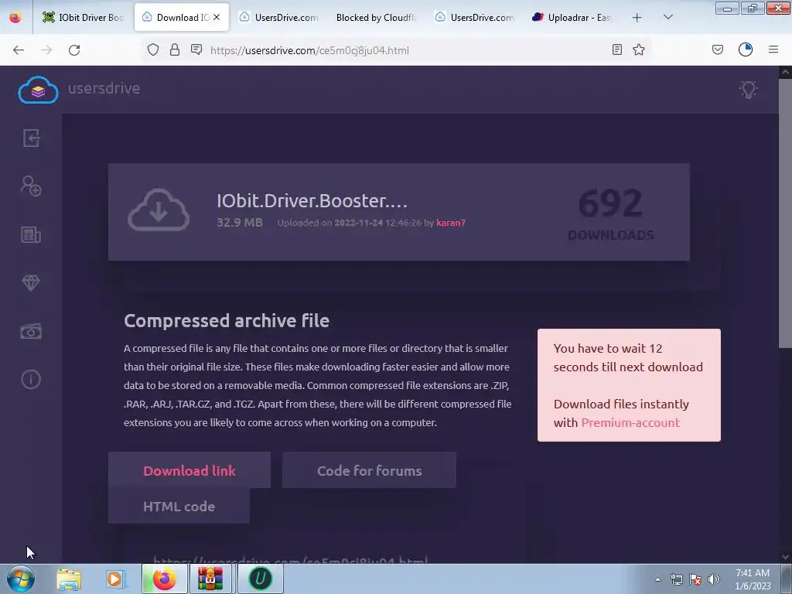
Task: Click the browser forward arrow
Action: pyautogui.click(x=46, y=50)
